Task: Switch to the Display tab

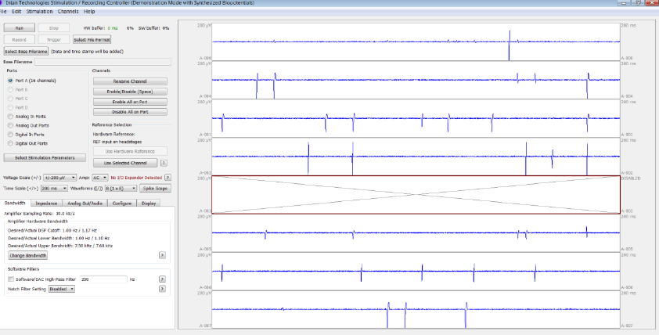Action: [149, 203]
